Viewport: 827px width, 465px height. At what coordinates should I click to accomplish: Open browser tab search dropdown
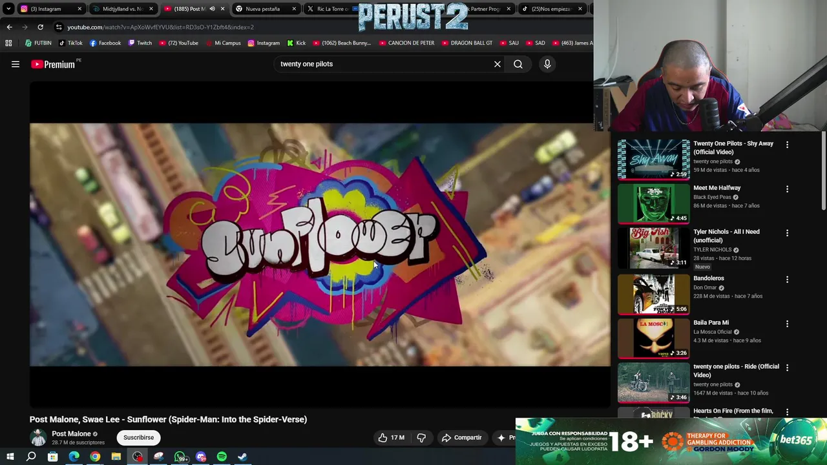tap(8, 9)
